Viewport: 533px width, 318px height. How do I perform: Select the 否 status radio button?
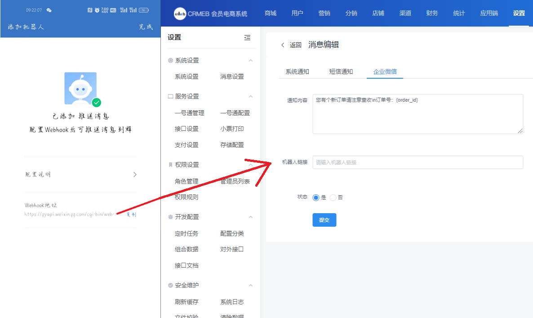(x=333, y=197)
